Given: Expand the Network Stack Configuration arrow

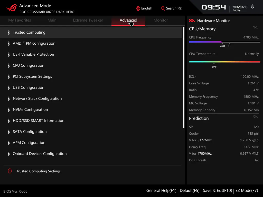Looking at the screenshot, I should (x=9, y=99).
